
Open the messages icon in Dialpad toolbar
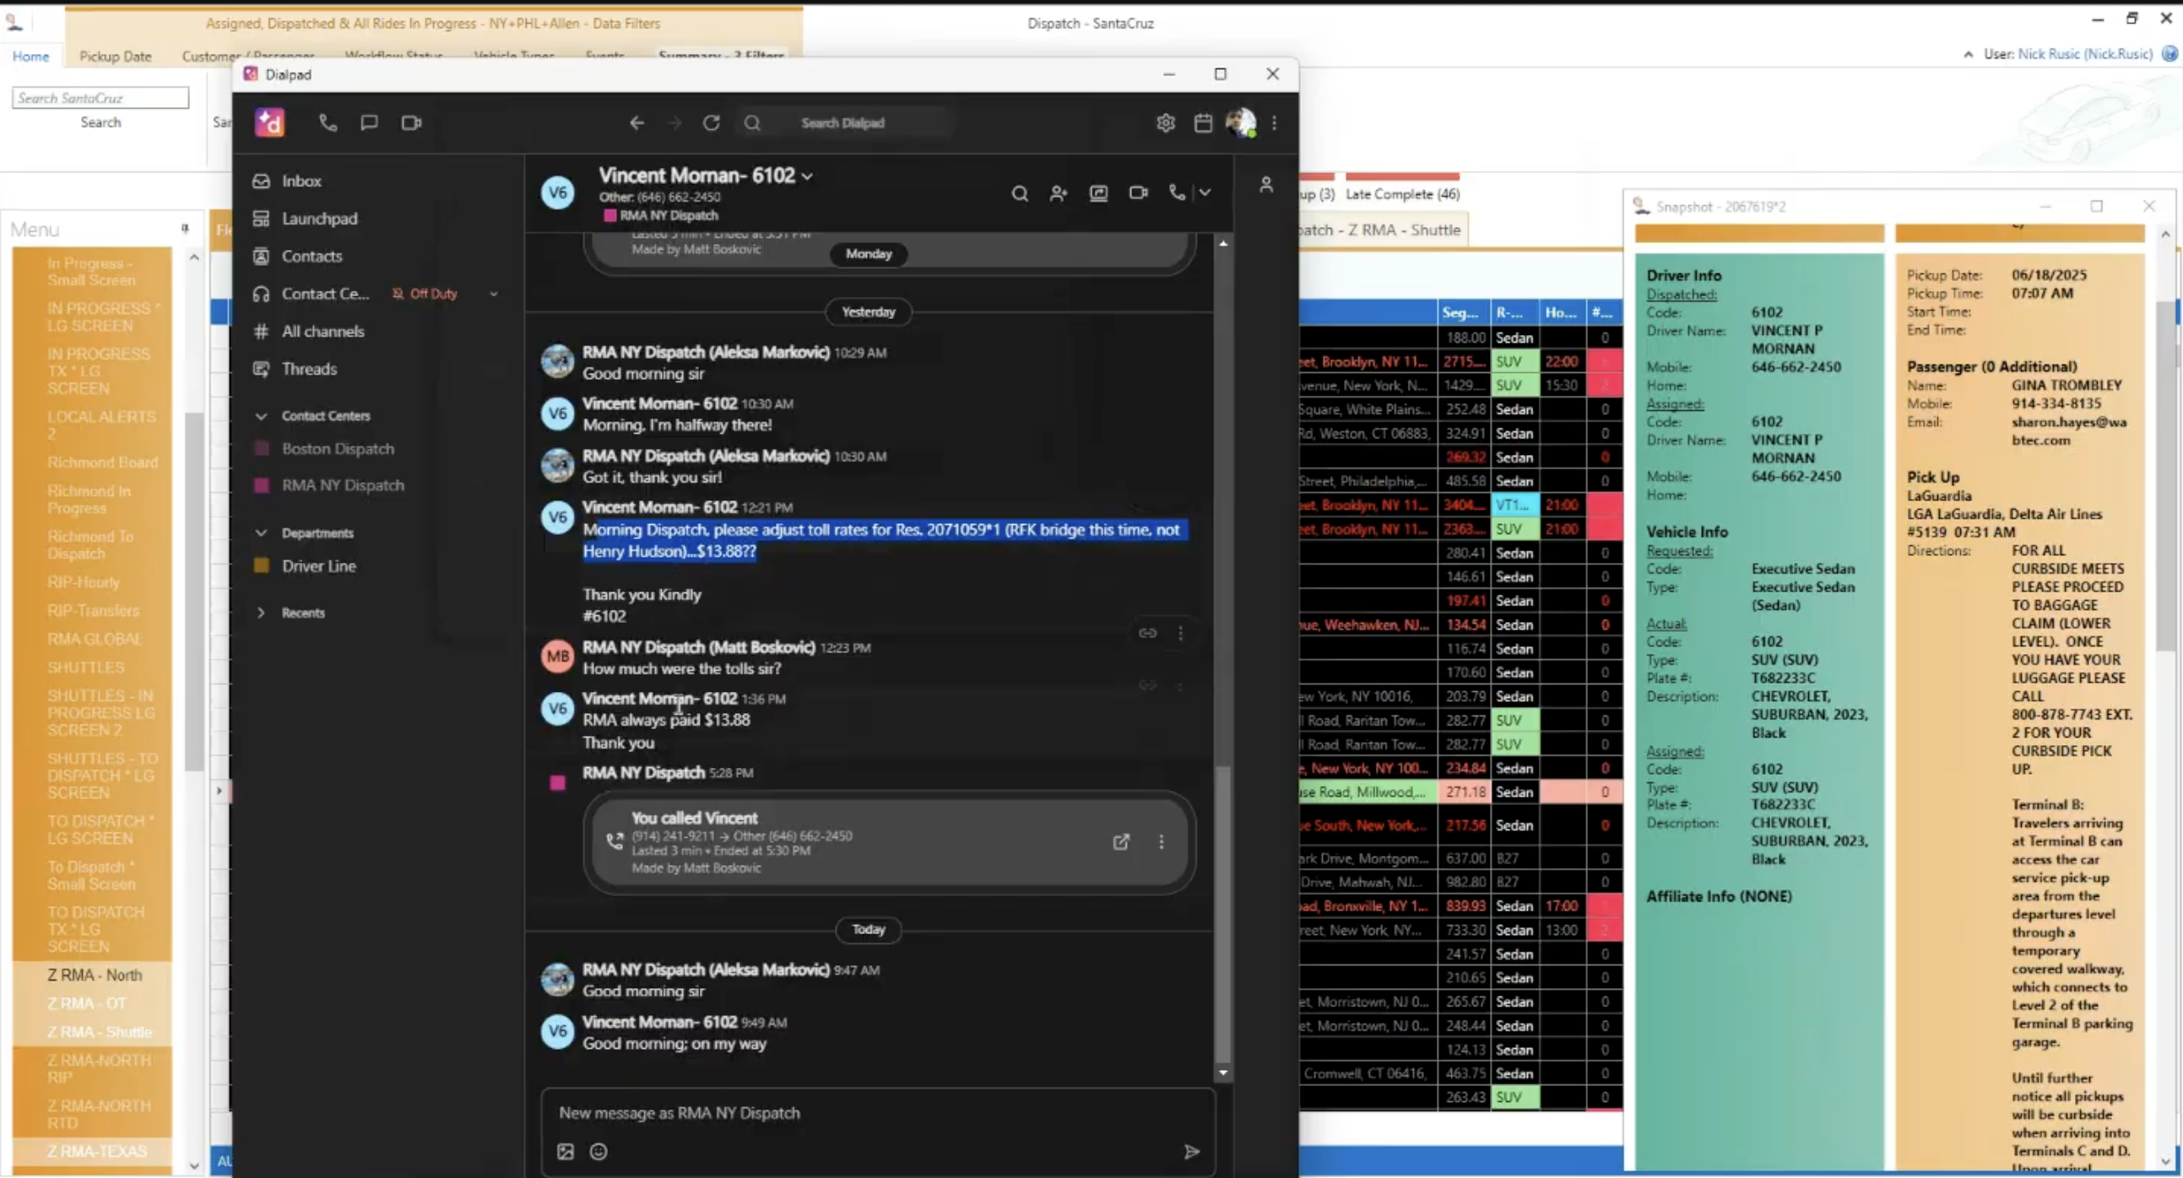tap(369, 123)
